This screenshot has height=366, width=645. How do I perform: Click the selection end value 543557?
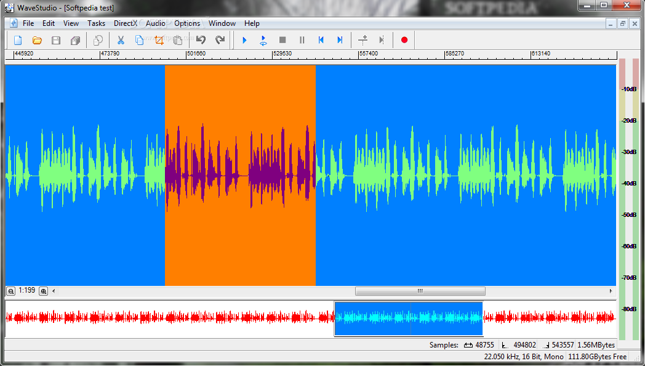[x=563, y=345]
